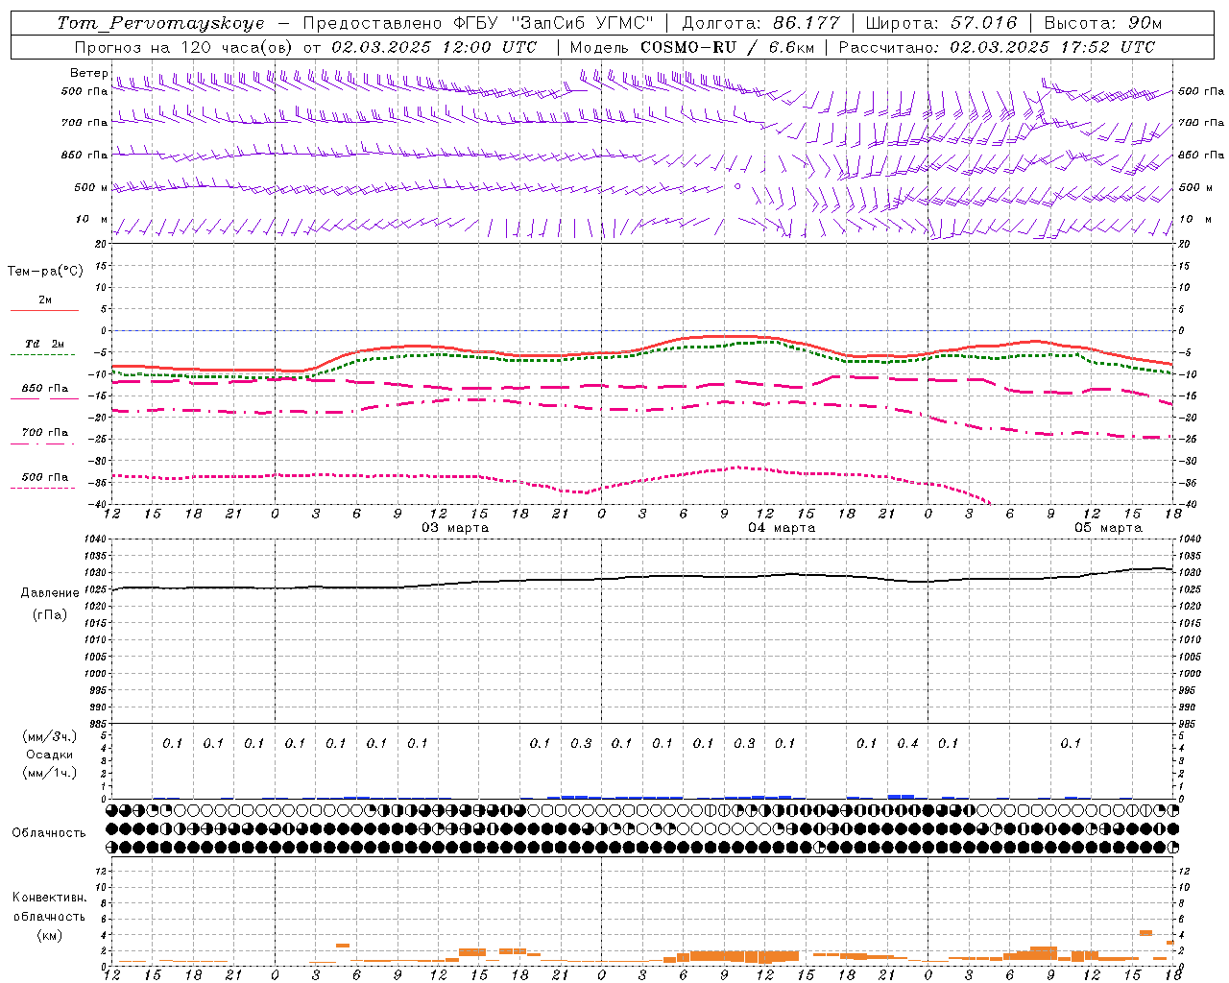Click the '0.4' precipitation value
The width and height of the screenshot is (1229, 983).
coord(907,743)
